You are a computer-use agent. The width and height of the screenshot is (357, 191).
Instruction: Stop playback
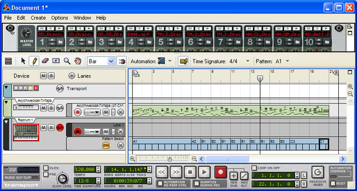click(190, 172)
